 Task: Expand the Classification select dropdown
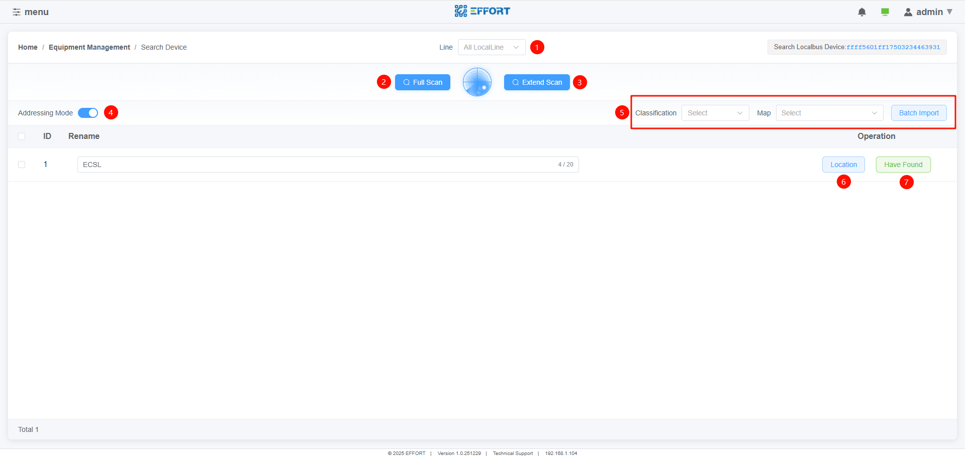(715, 113)
